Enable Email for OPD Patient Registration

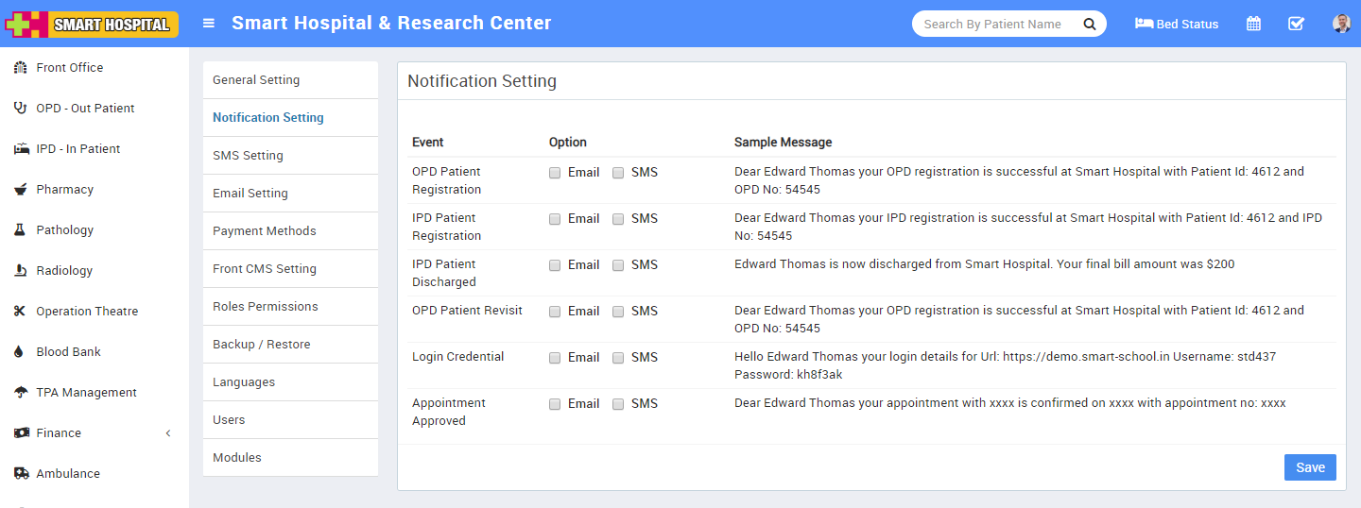pos(555,173)
